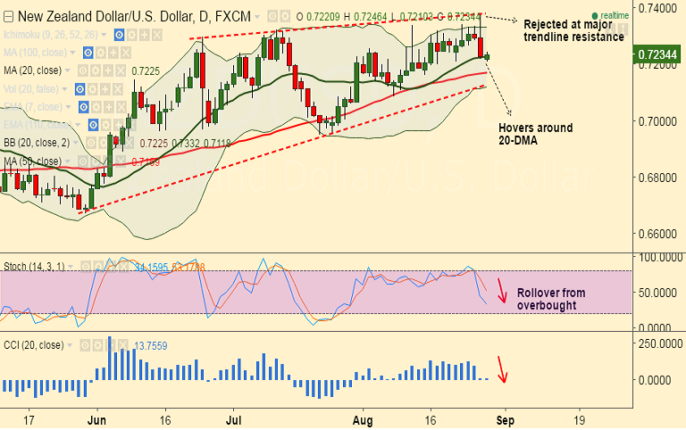Hide the CCI (20, close) indicator

click(x=85, y=345)
